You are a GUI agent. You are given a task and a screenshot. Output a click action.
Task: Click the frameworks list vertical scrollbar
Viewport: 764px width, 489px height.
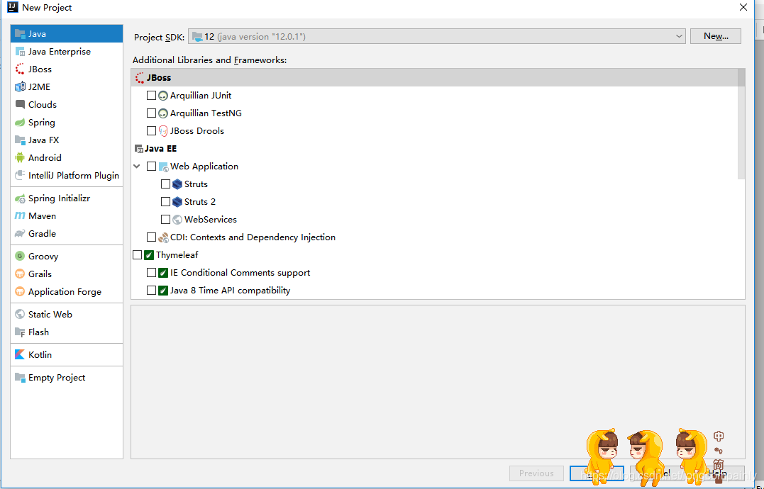click(741, 124)
